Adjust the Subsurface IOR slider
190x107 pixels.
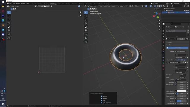point(181,94)
